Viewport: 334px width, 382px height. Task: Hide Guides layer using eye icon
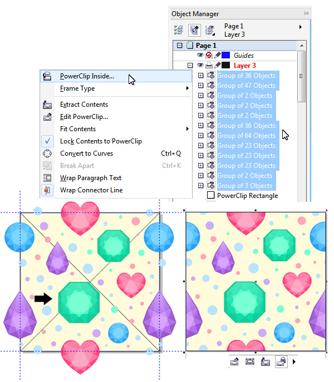point(200,55)
